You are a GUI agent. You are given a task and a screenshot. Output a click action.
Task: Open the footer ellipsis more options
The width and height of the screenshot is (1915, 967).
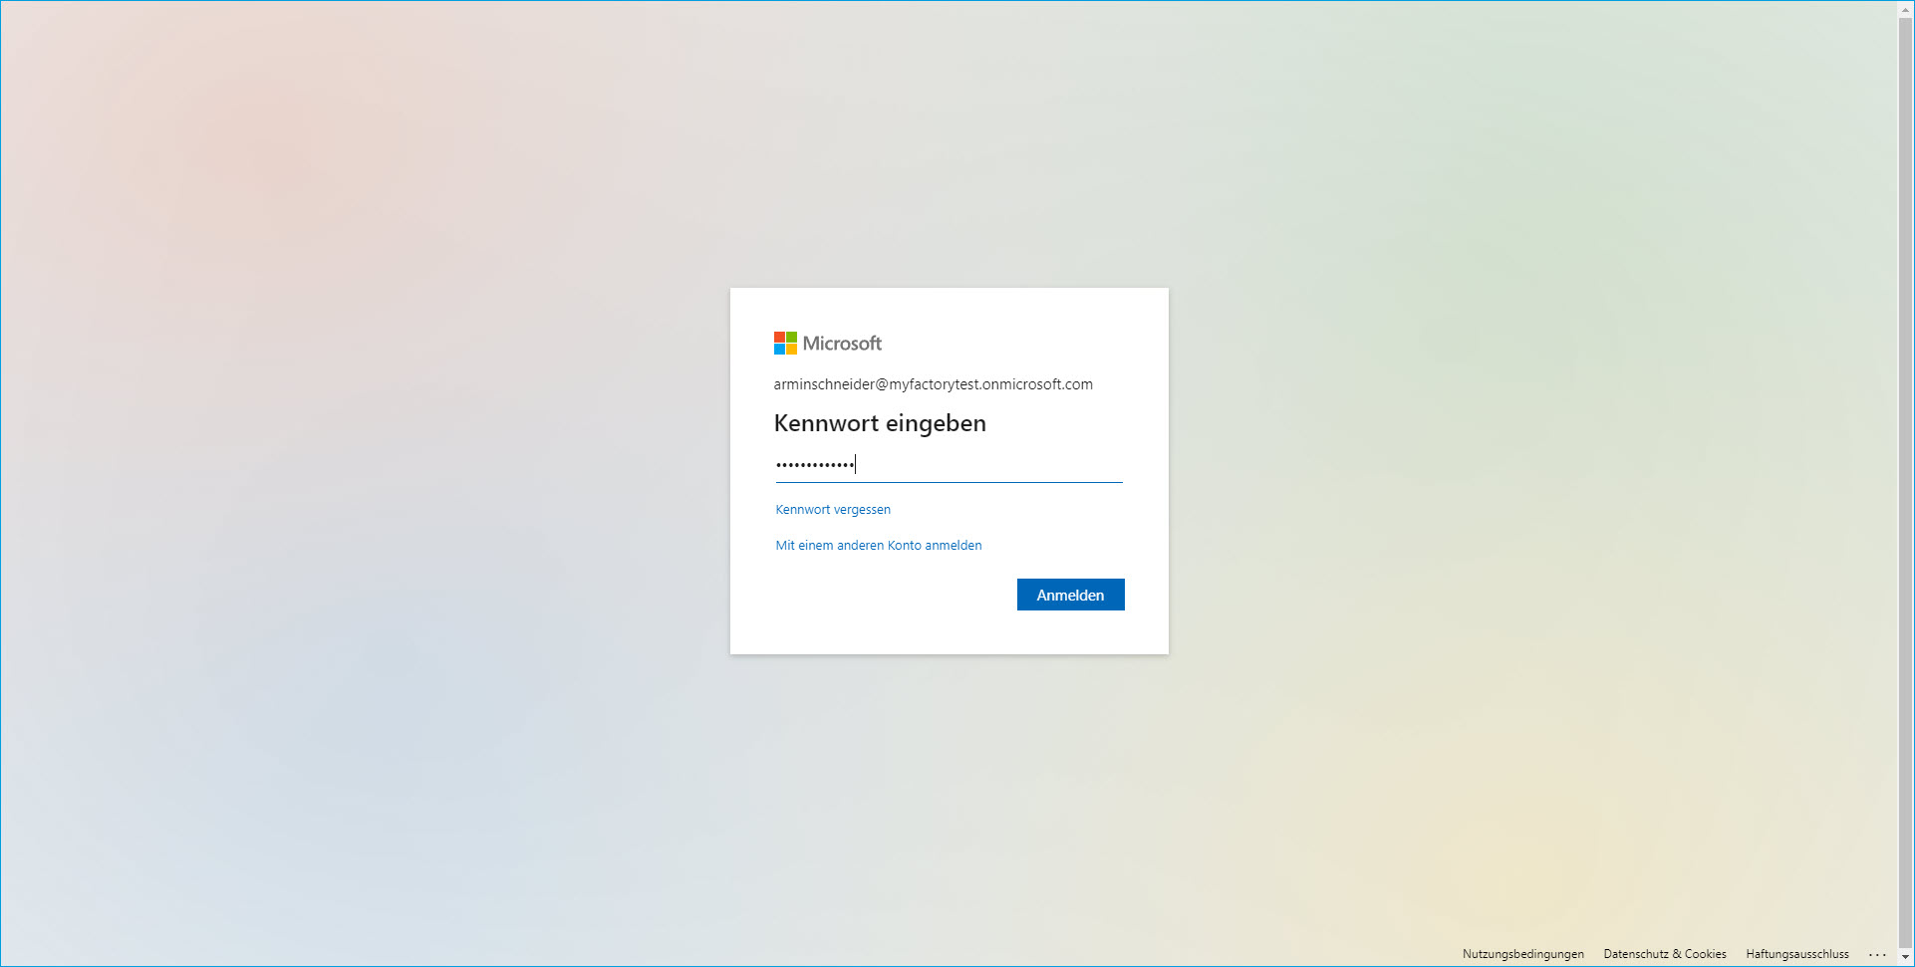pyautogui.click(x=1877, y=954)
